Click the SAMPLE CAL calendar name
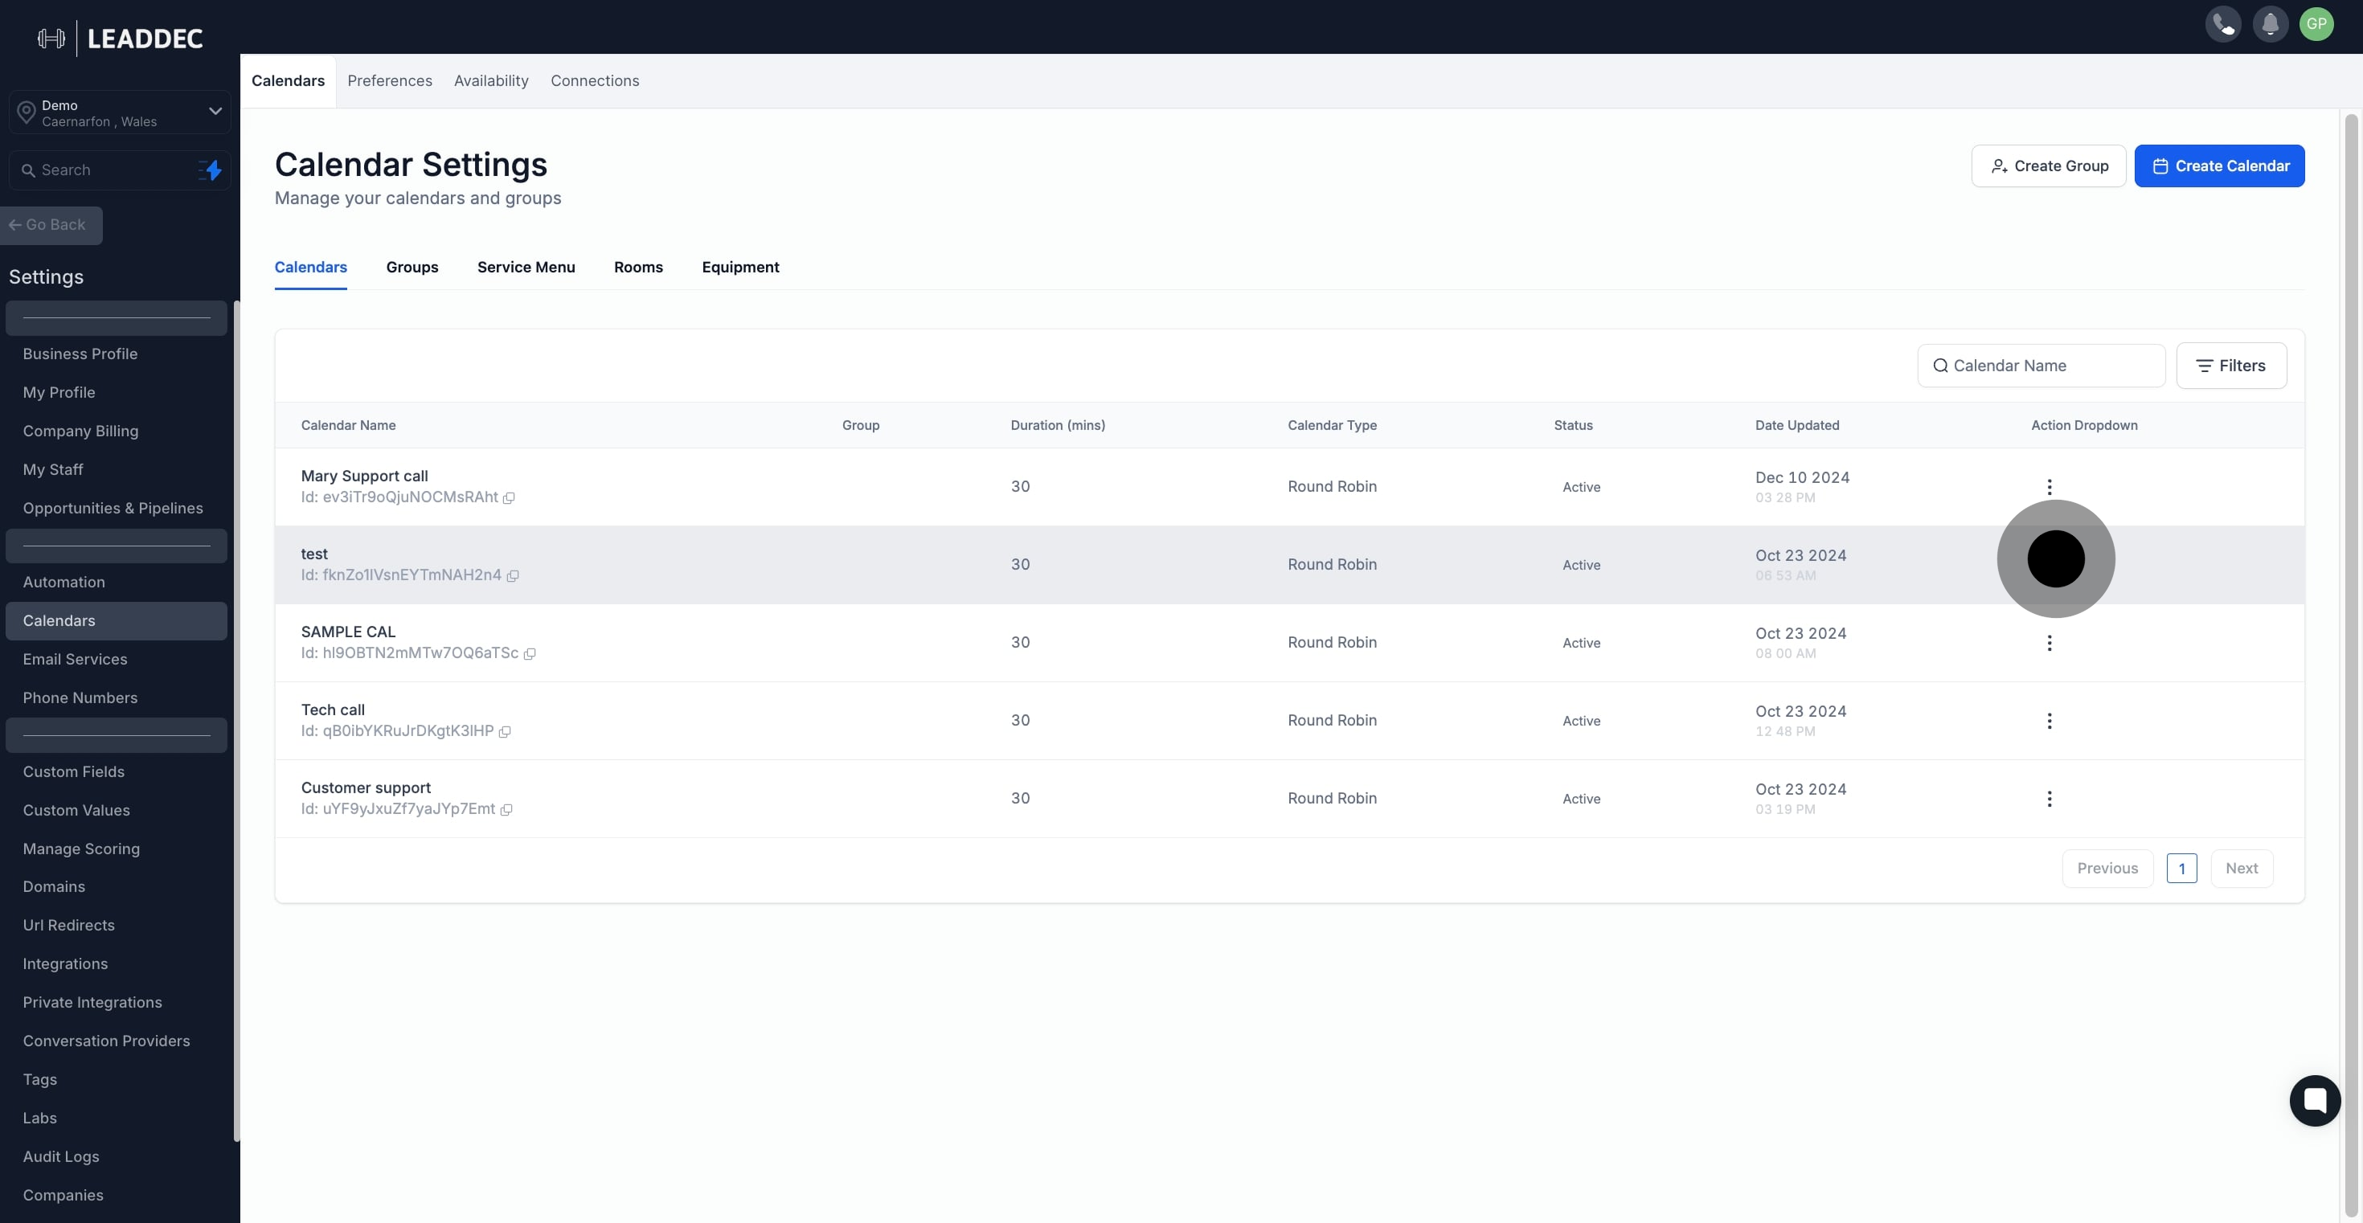Screen dimensions: 2363x1223 (x=348, y=632)
